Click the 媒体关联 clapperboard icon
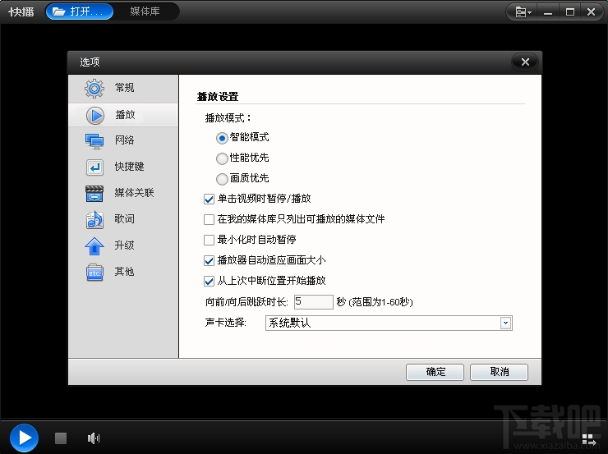This screenshot has height=454, width=608. tap(94, 194)
